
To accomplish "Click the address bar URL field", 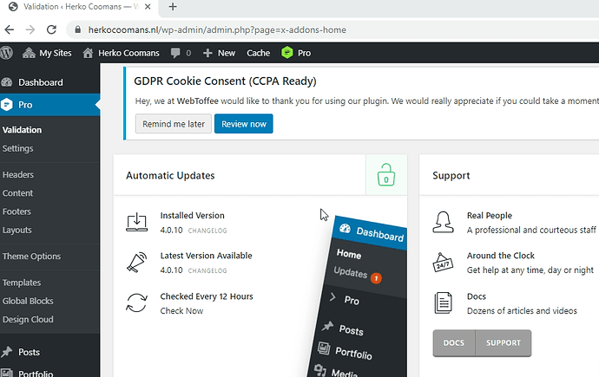I will coord(332,29).
